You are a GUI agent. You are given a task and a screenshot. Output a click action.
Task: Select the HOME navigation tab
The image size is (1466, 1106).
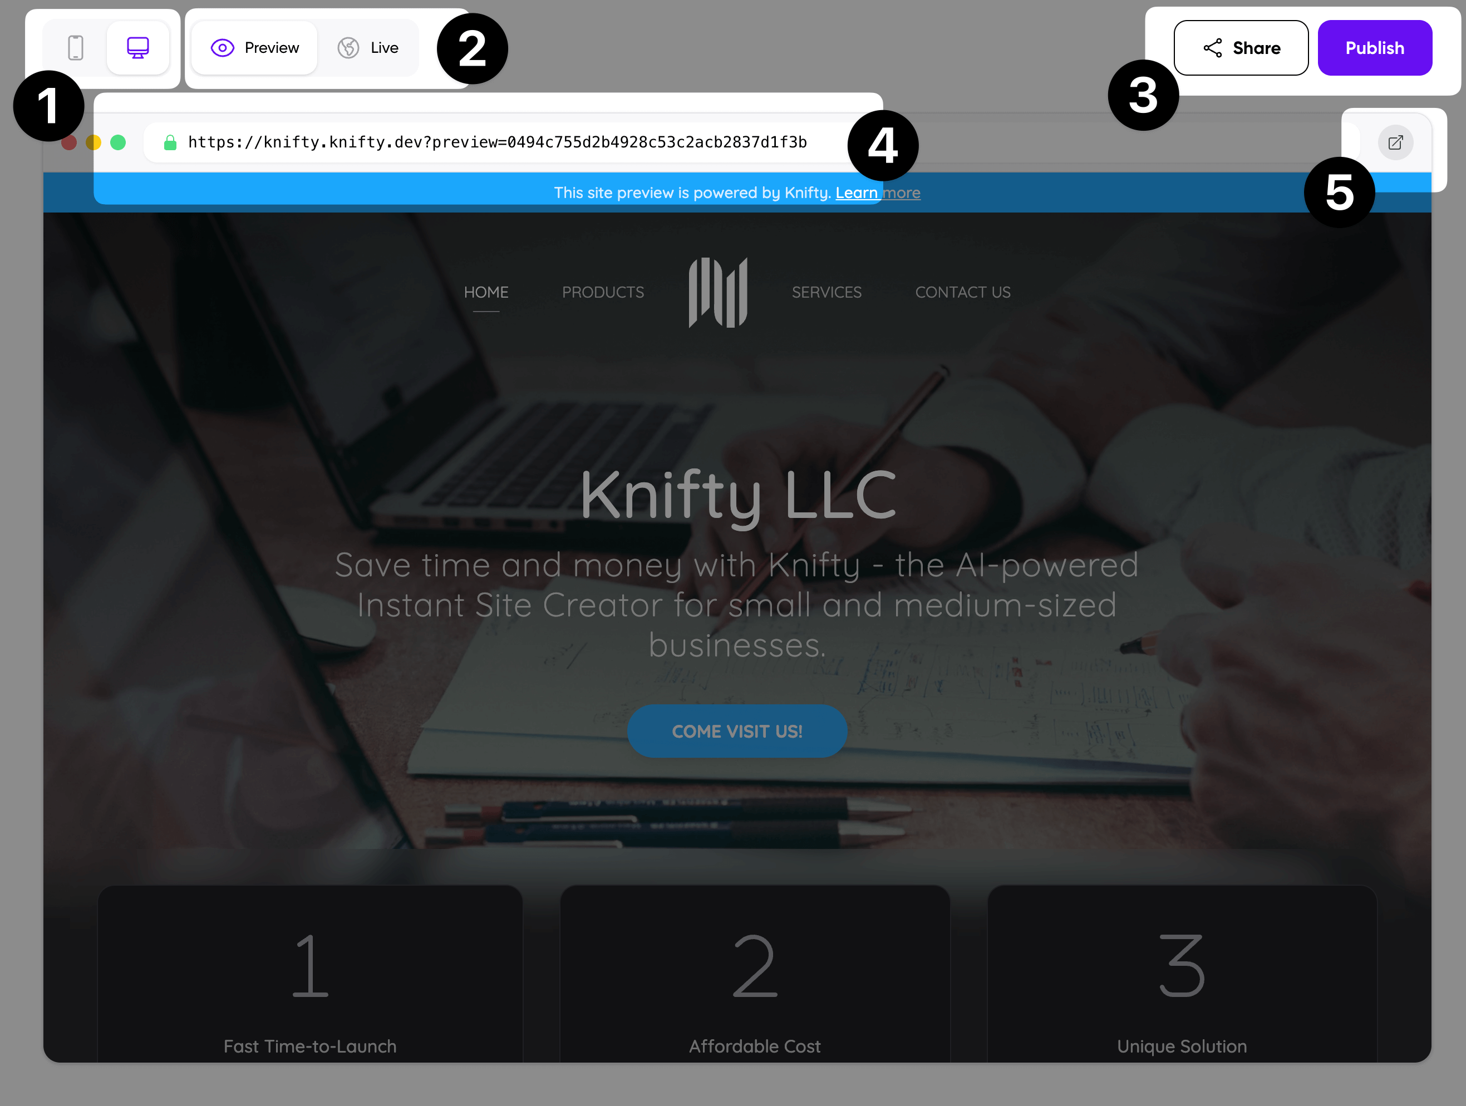click(x=485, y=292)
